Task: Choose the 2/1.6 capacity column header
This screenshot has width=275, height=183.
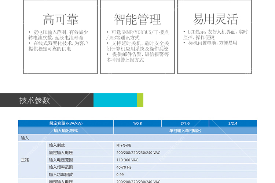Action: [x=185, y=123]
